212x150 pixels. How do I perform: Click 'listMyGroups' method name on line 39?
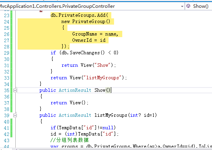[x=111, y=115]
